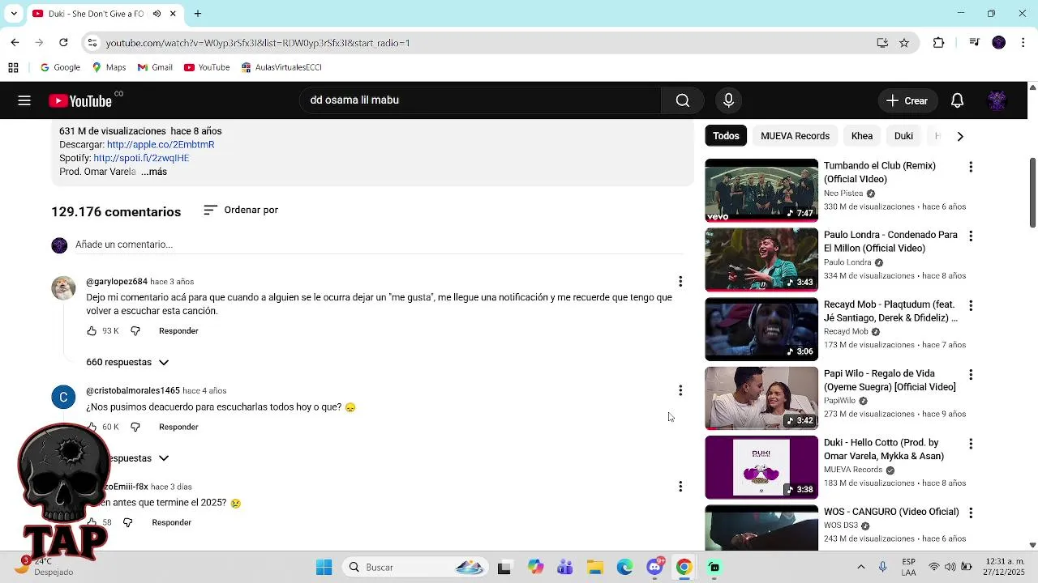Click the Crear button
Viewport: 1038px width, 583px height.
tap(907, 100)
